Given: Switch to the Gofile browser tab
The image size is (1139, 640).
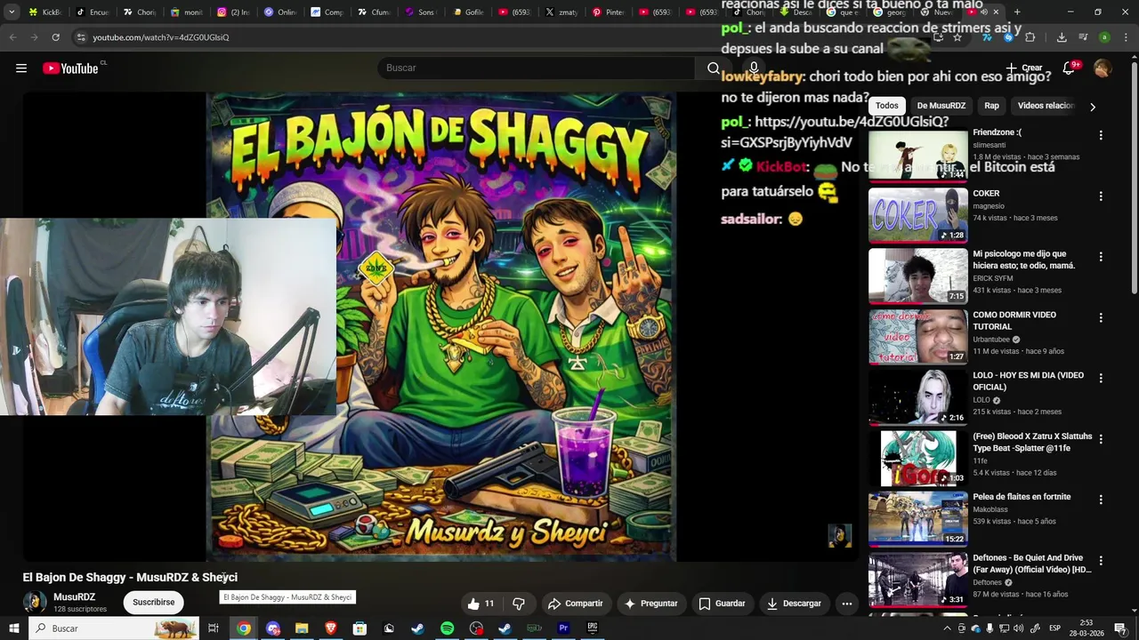Looking at the screenshot, I should [468, 12].
